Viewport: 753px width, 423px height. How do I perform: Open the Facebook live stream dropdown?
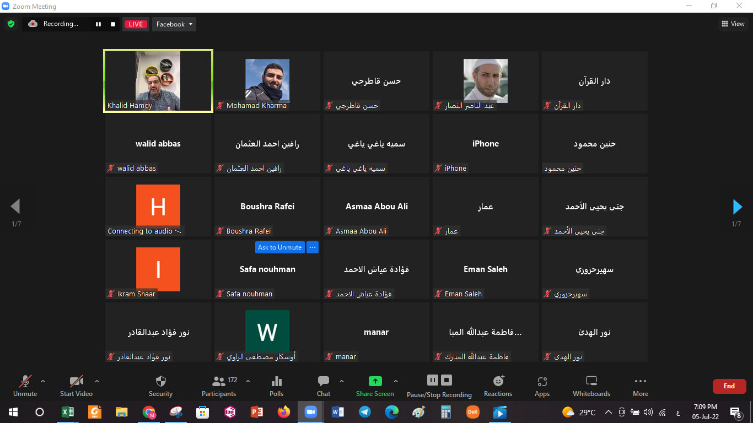click(174, 24)
